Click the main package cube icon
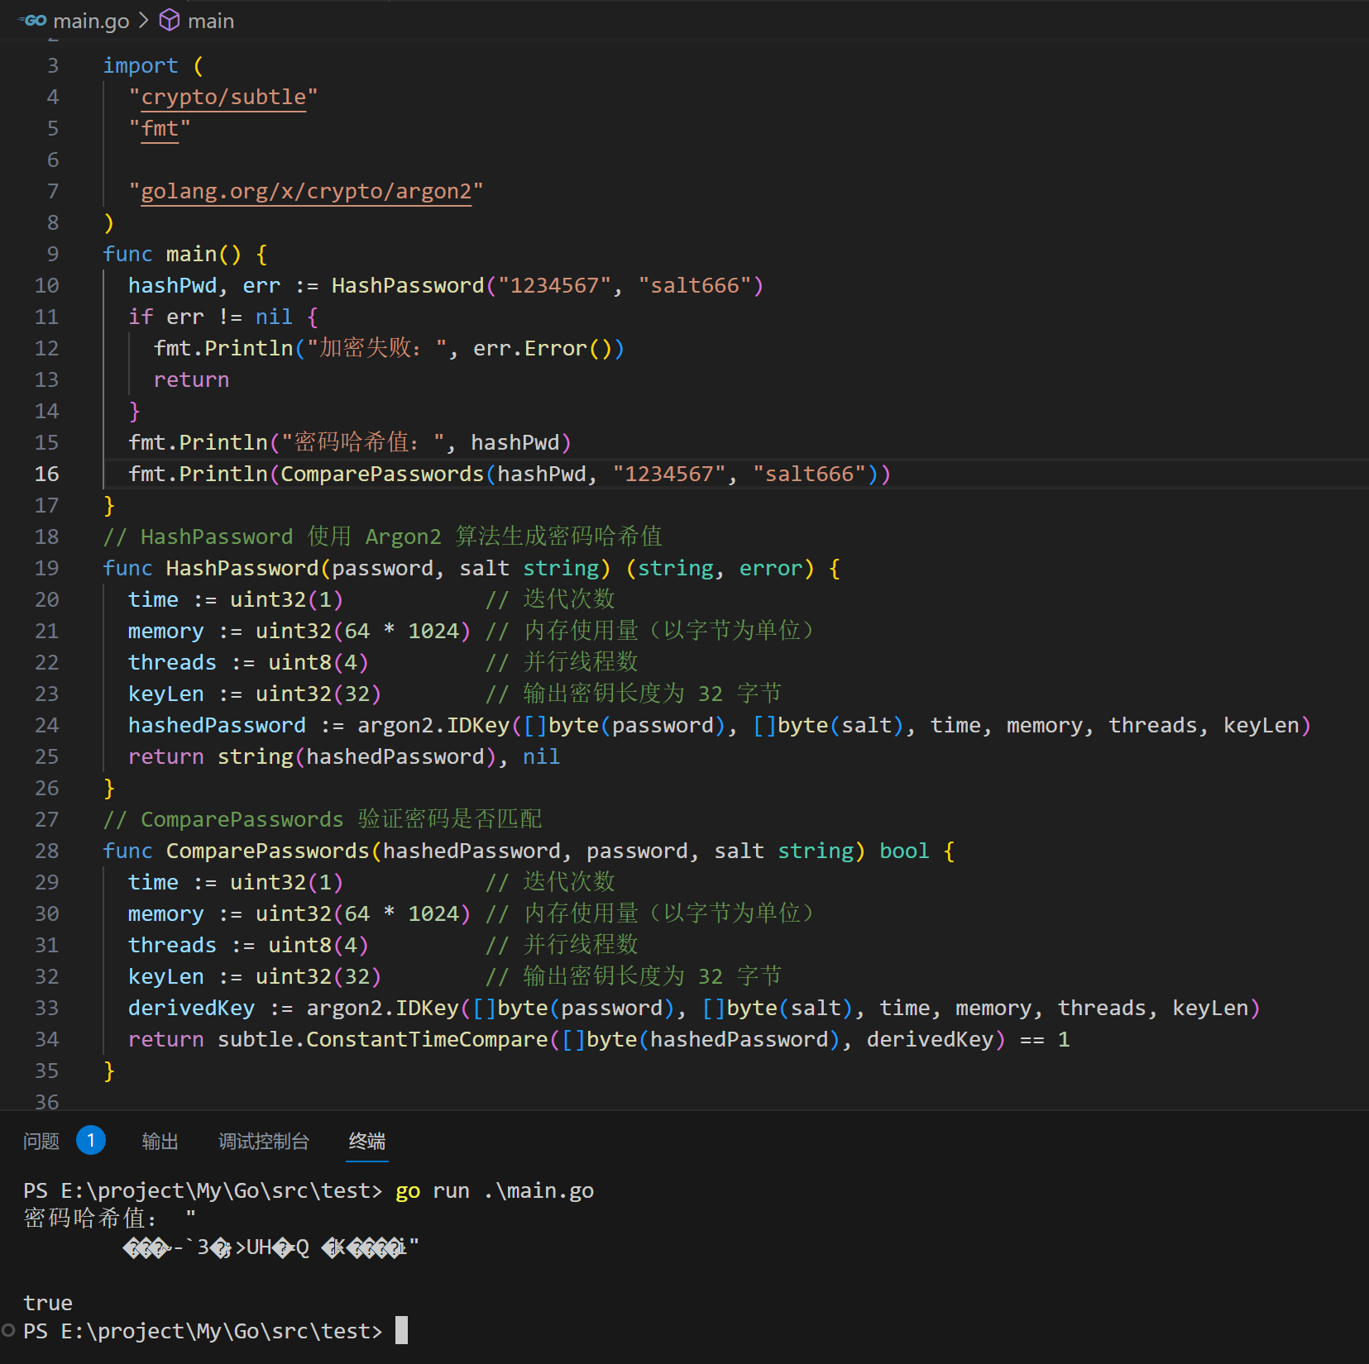 (170, 21)
